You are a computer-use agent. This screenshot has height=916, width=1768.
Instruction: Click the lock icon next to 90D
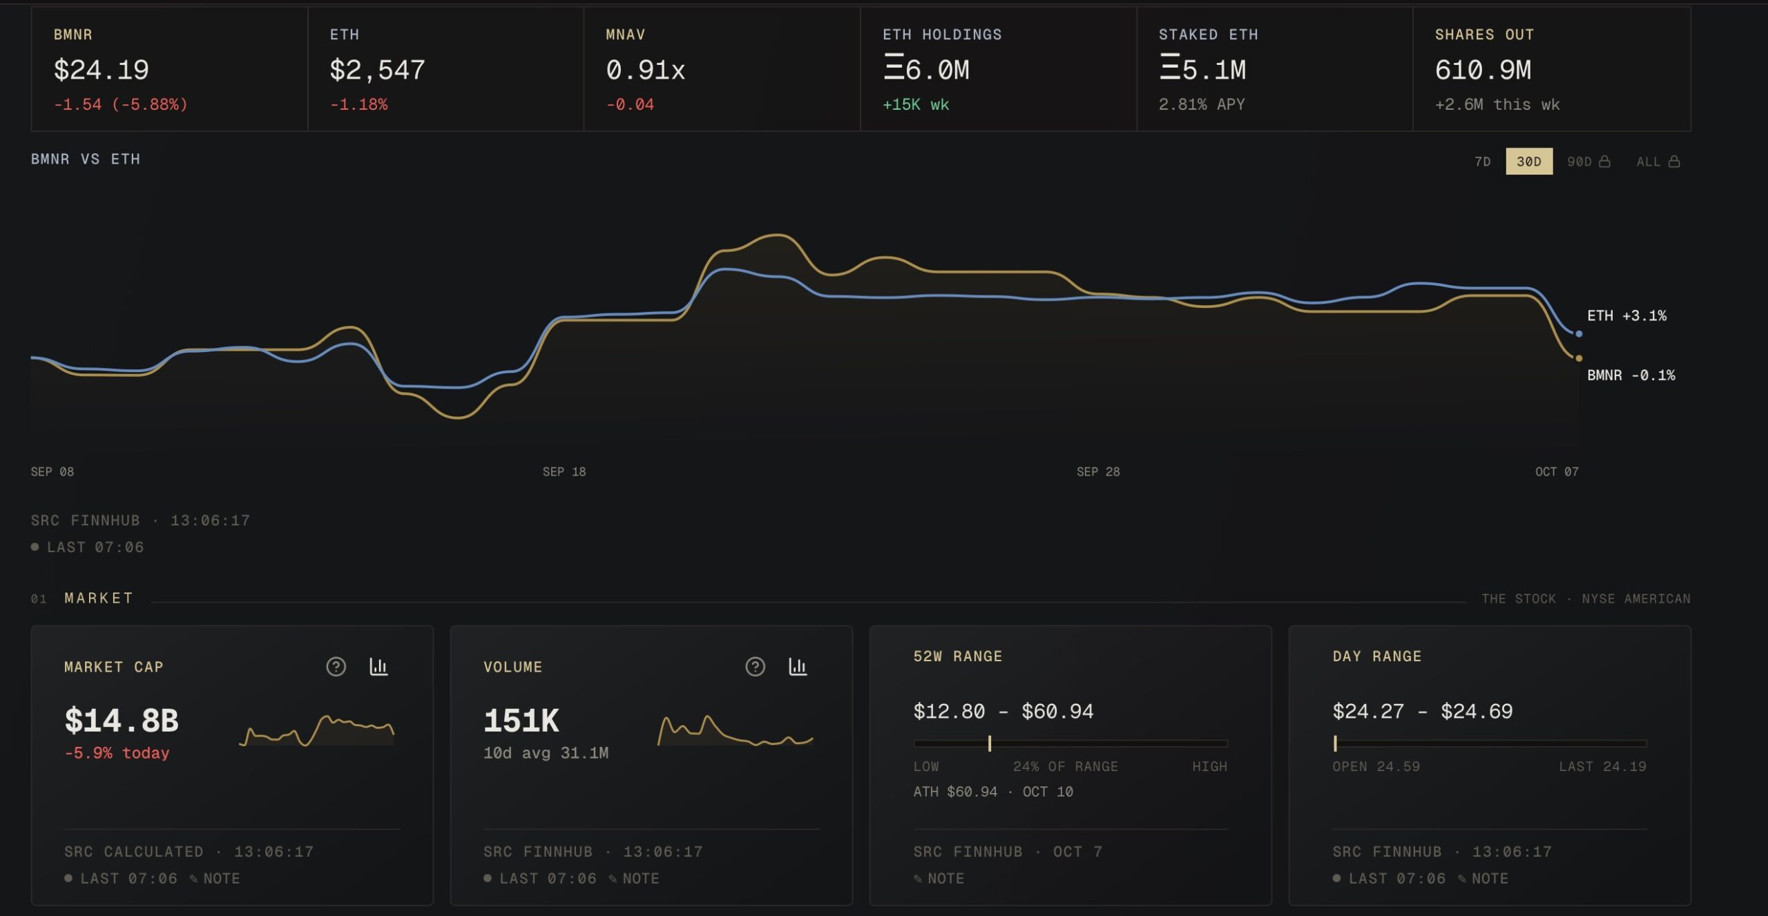tap(1604, 162)
